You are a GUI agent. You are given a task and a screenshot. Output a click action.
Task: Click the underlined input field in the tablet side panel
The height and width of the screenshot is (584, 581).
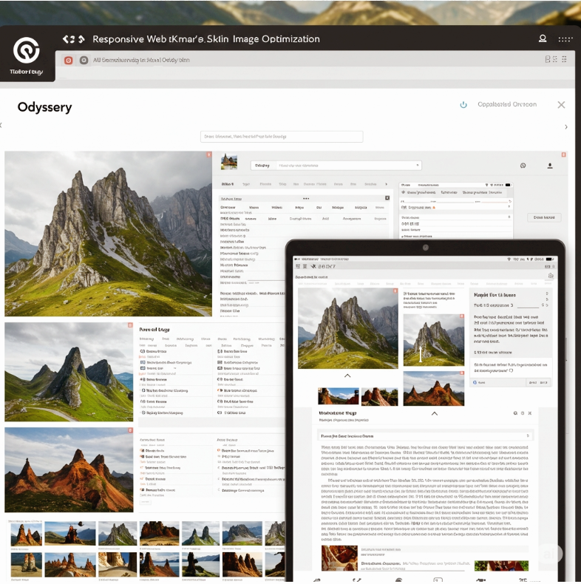click(528, 305)
